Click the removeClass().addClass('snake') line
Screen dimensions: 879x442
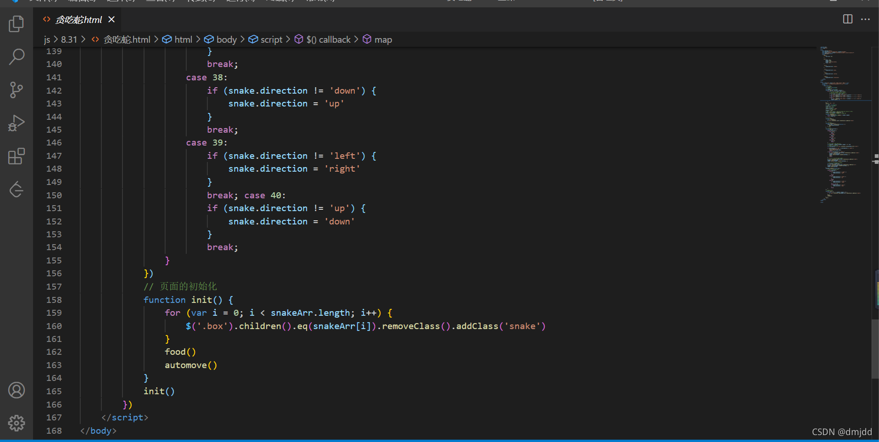366,326
